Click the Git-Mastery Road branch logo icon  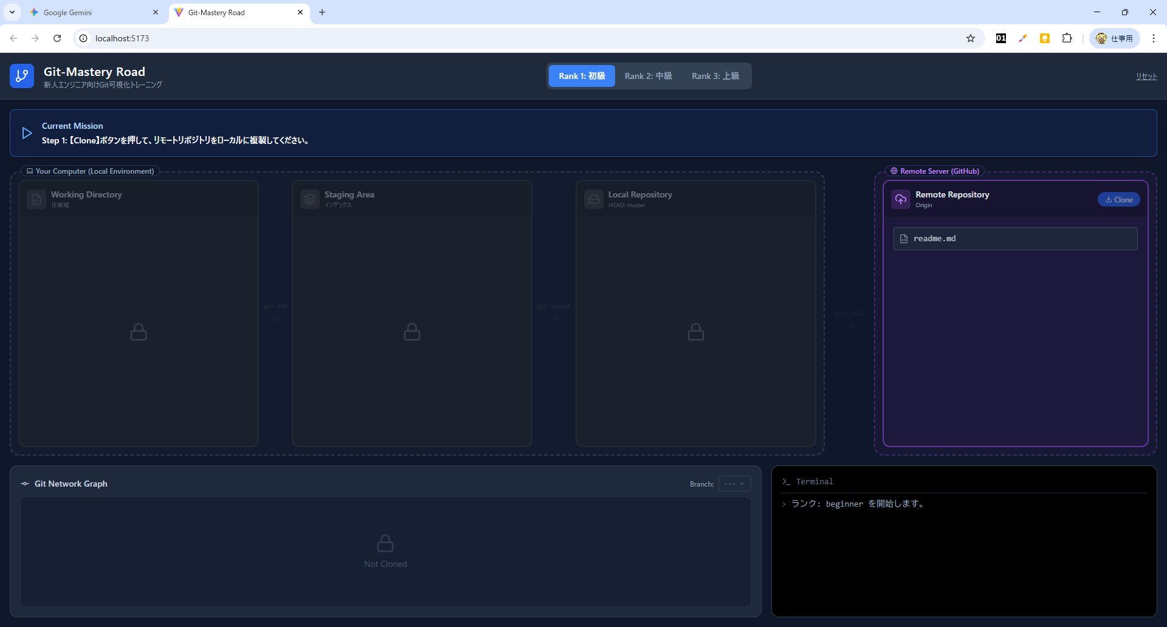(22, 76)
